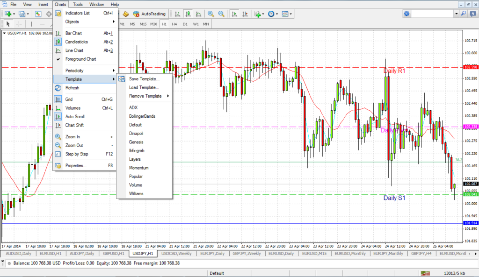The width and height of the screenshot is (479, 277).
Task: Select the M15 timeframe button
Action: (143, 24)
